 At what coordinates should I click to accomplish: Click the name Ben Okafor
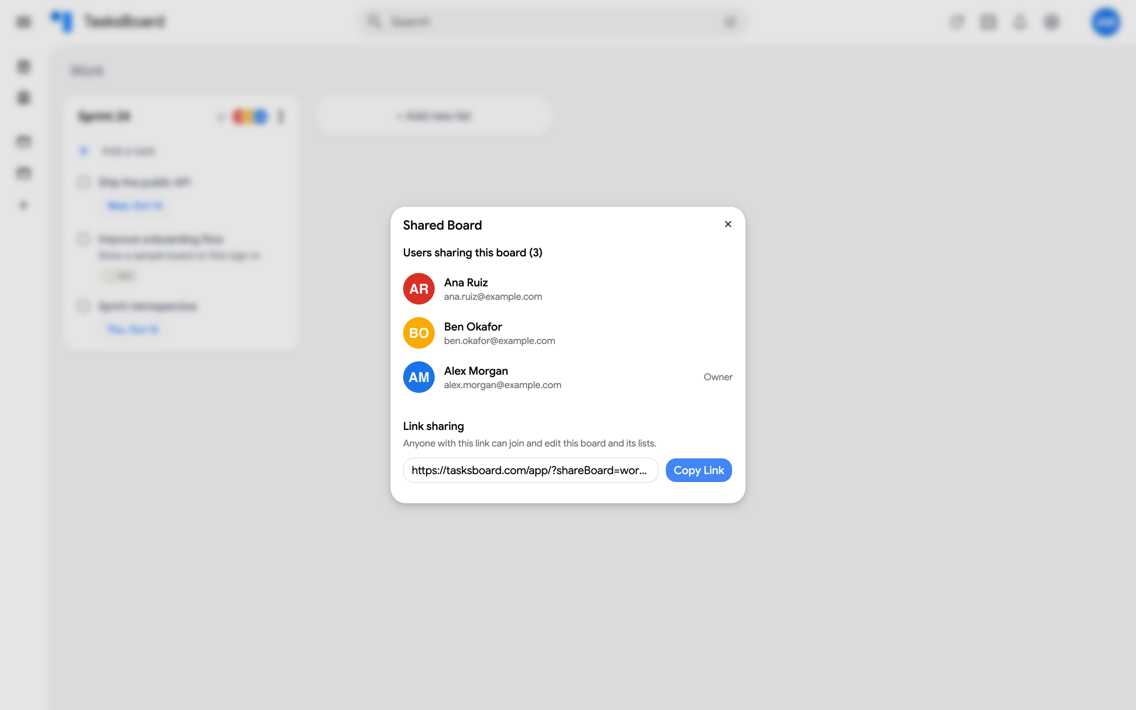pos(473,327)
